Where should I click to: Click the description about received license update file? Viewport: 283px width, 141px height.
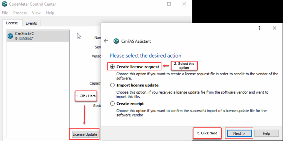click(192, 95)
